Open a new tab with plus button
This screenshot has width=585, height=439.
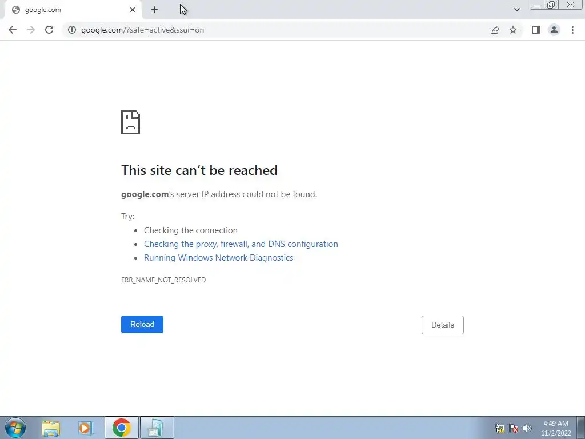pyautogui.click(x=154, y=10)
